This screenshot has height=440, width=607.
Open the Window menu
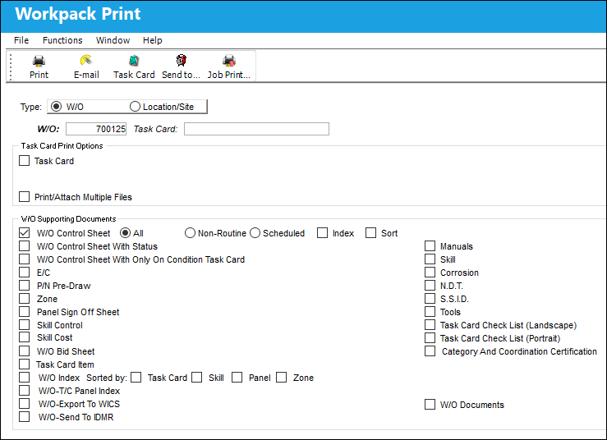pyautogui.click(x=113, y=40)
